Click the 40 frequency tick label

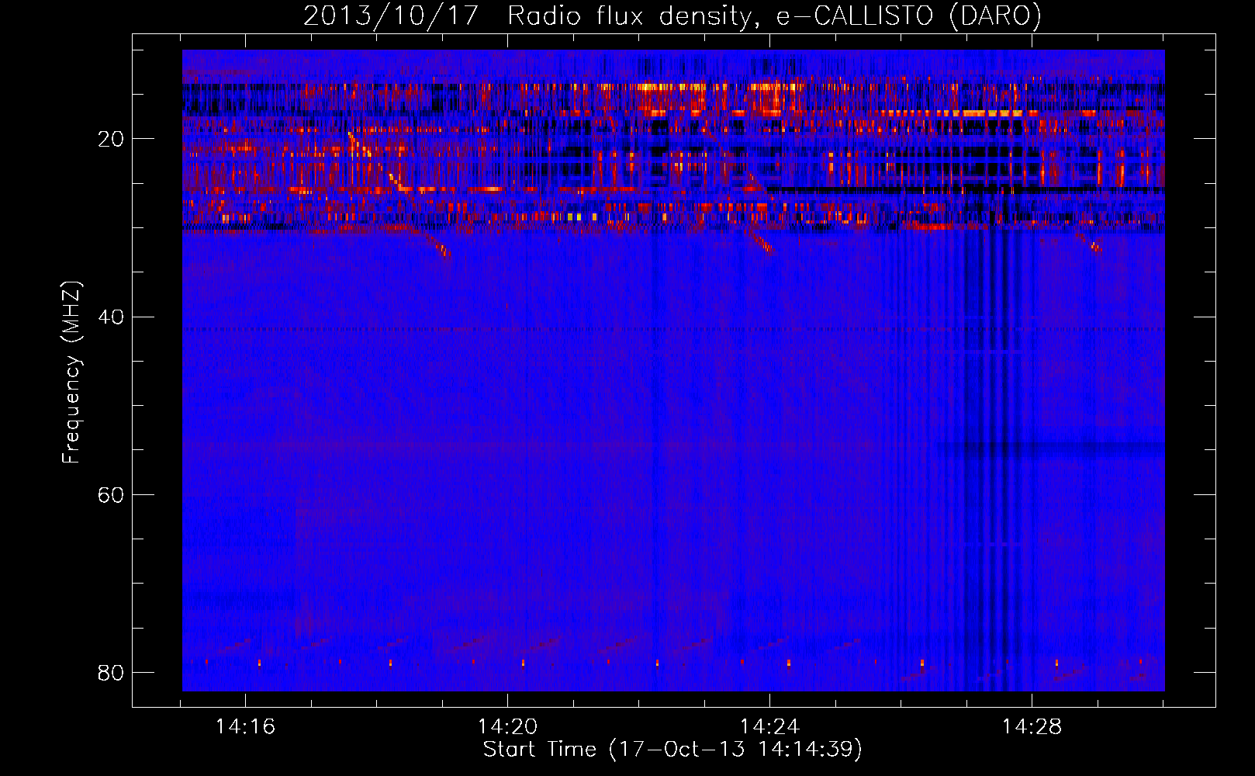[111, 317]
